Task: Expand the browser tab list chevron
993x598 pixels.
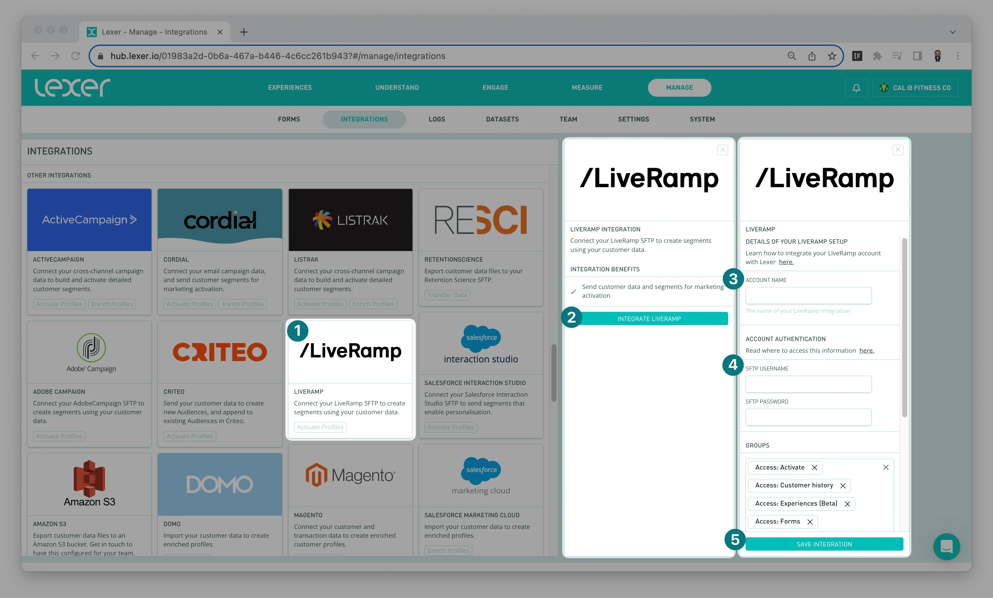Action: (953, 32)
